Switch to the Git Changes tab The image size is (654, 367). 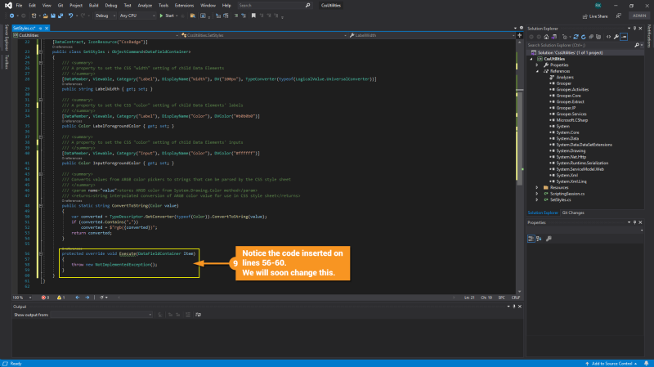coord(572,213)
